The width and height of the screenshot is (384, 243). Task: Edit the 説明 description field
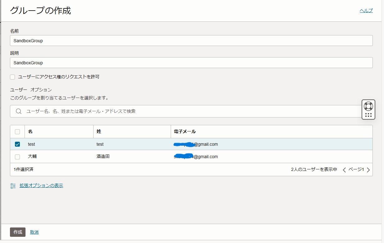(191, 62)
